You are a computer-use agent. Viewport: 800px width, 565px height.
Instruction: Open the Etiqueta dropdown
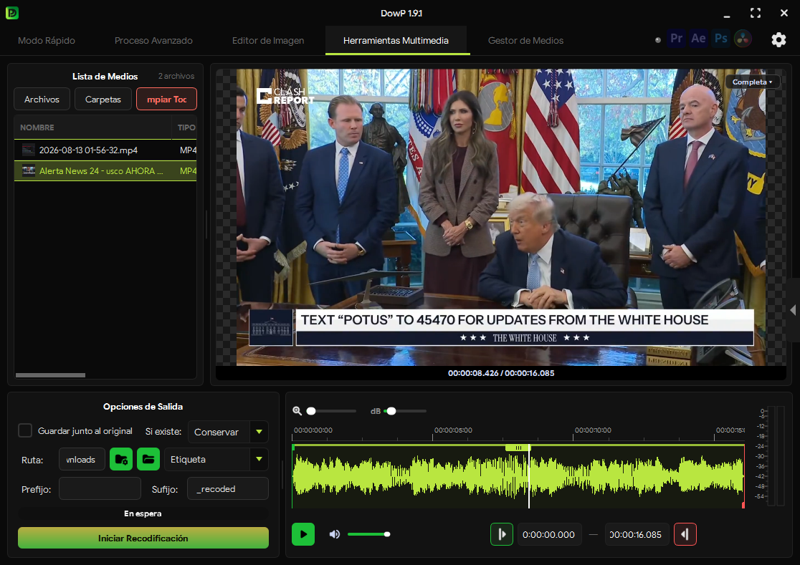coord(216,460)
